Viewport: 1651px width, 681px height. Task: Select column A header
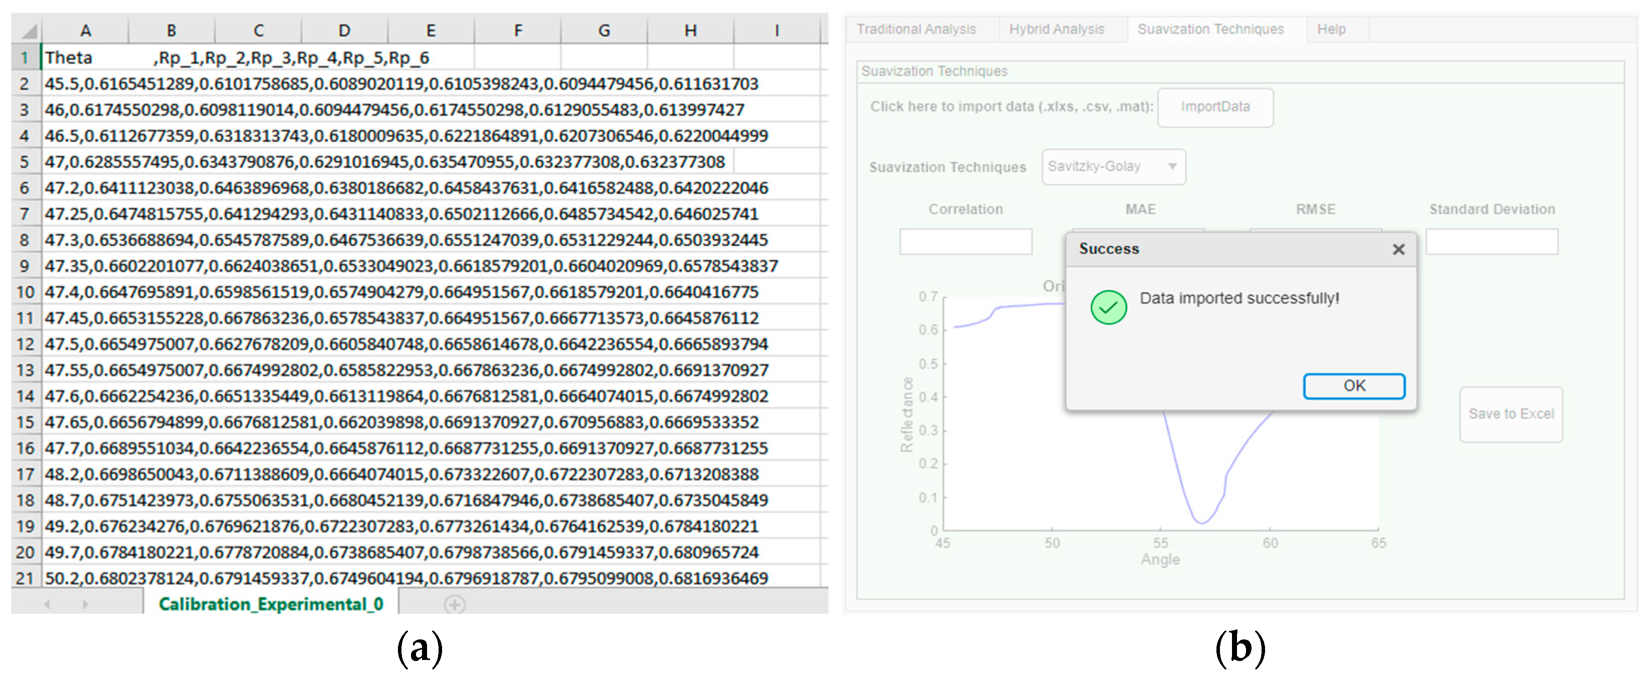pos(85,31)
